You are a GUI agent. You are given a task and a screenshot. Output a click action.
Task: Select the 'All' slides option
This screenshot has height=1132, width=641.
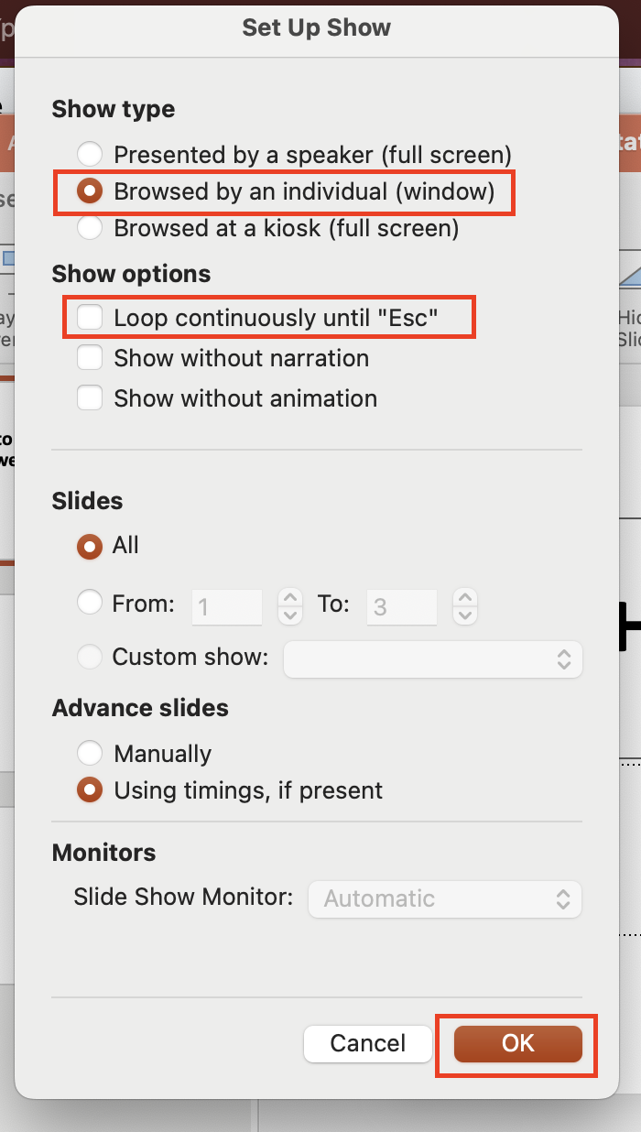(89, 545)
